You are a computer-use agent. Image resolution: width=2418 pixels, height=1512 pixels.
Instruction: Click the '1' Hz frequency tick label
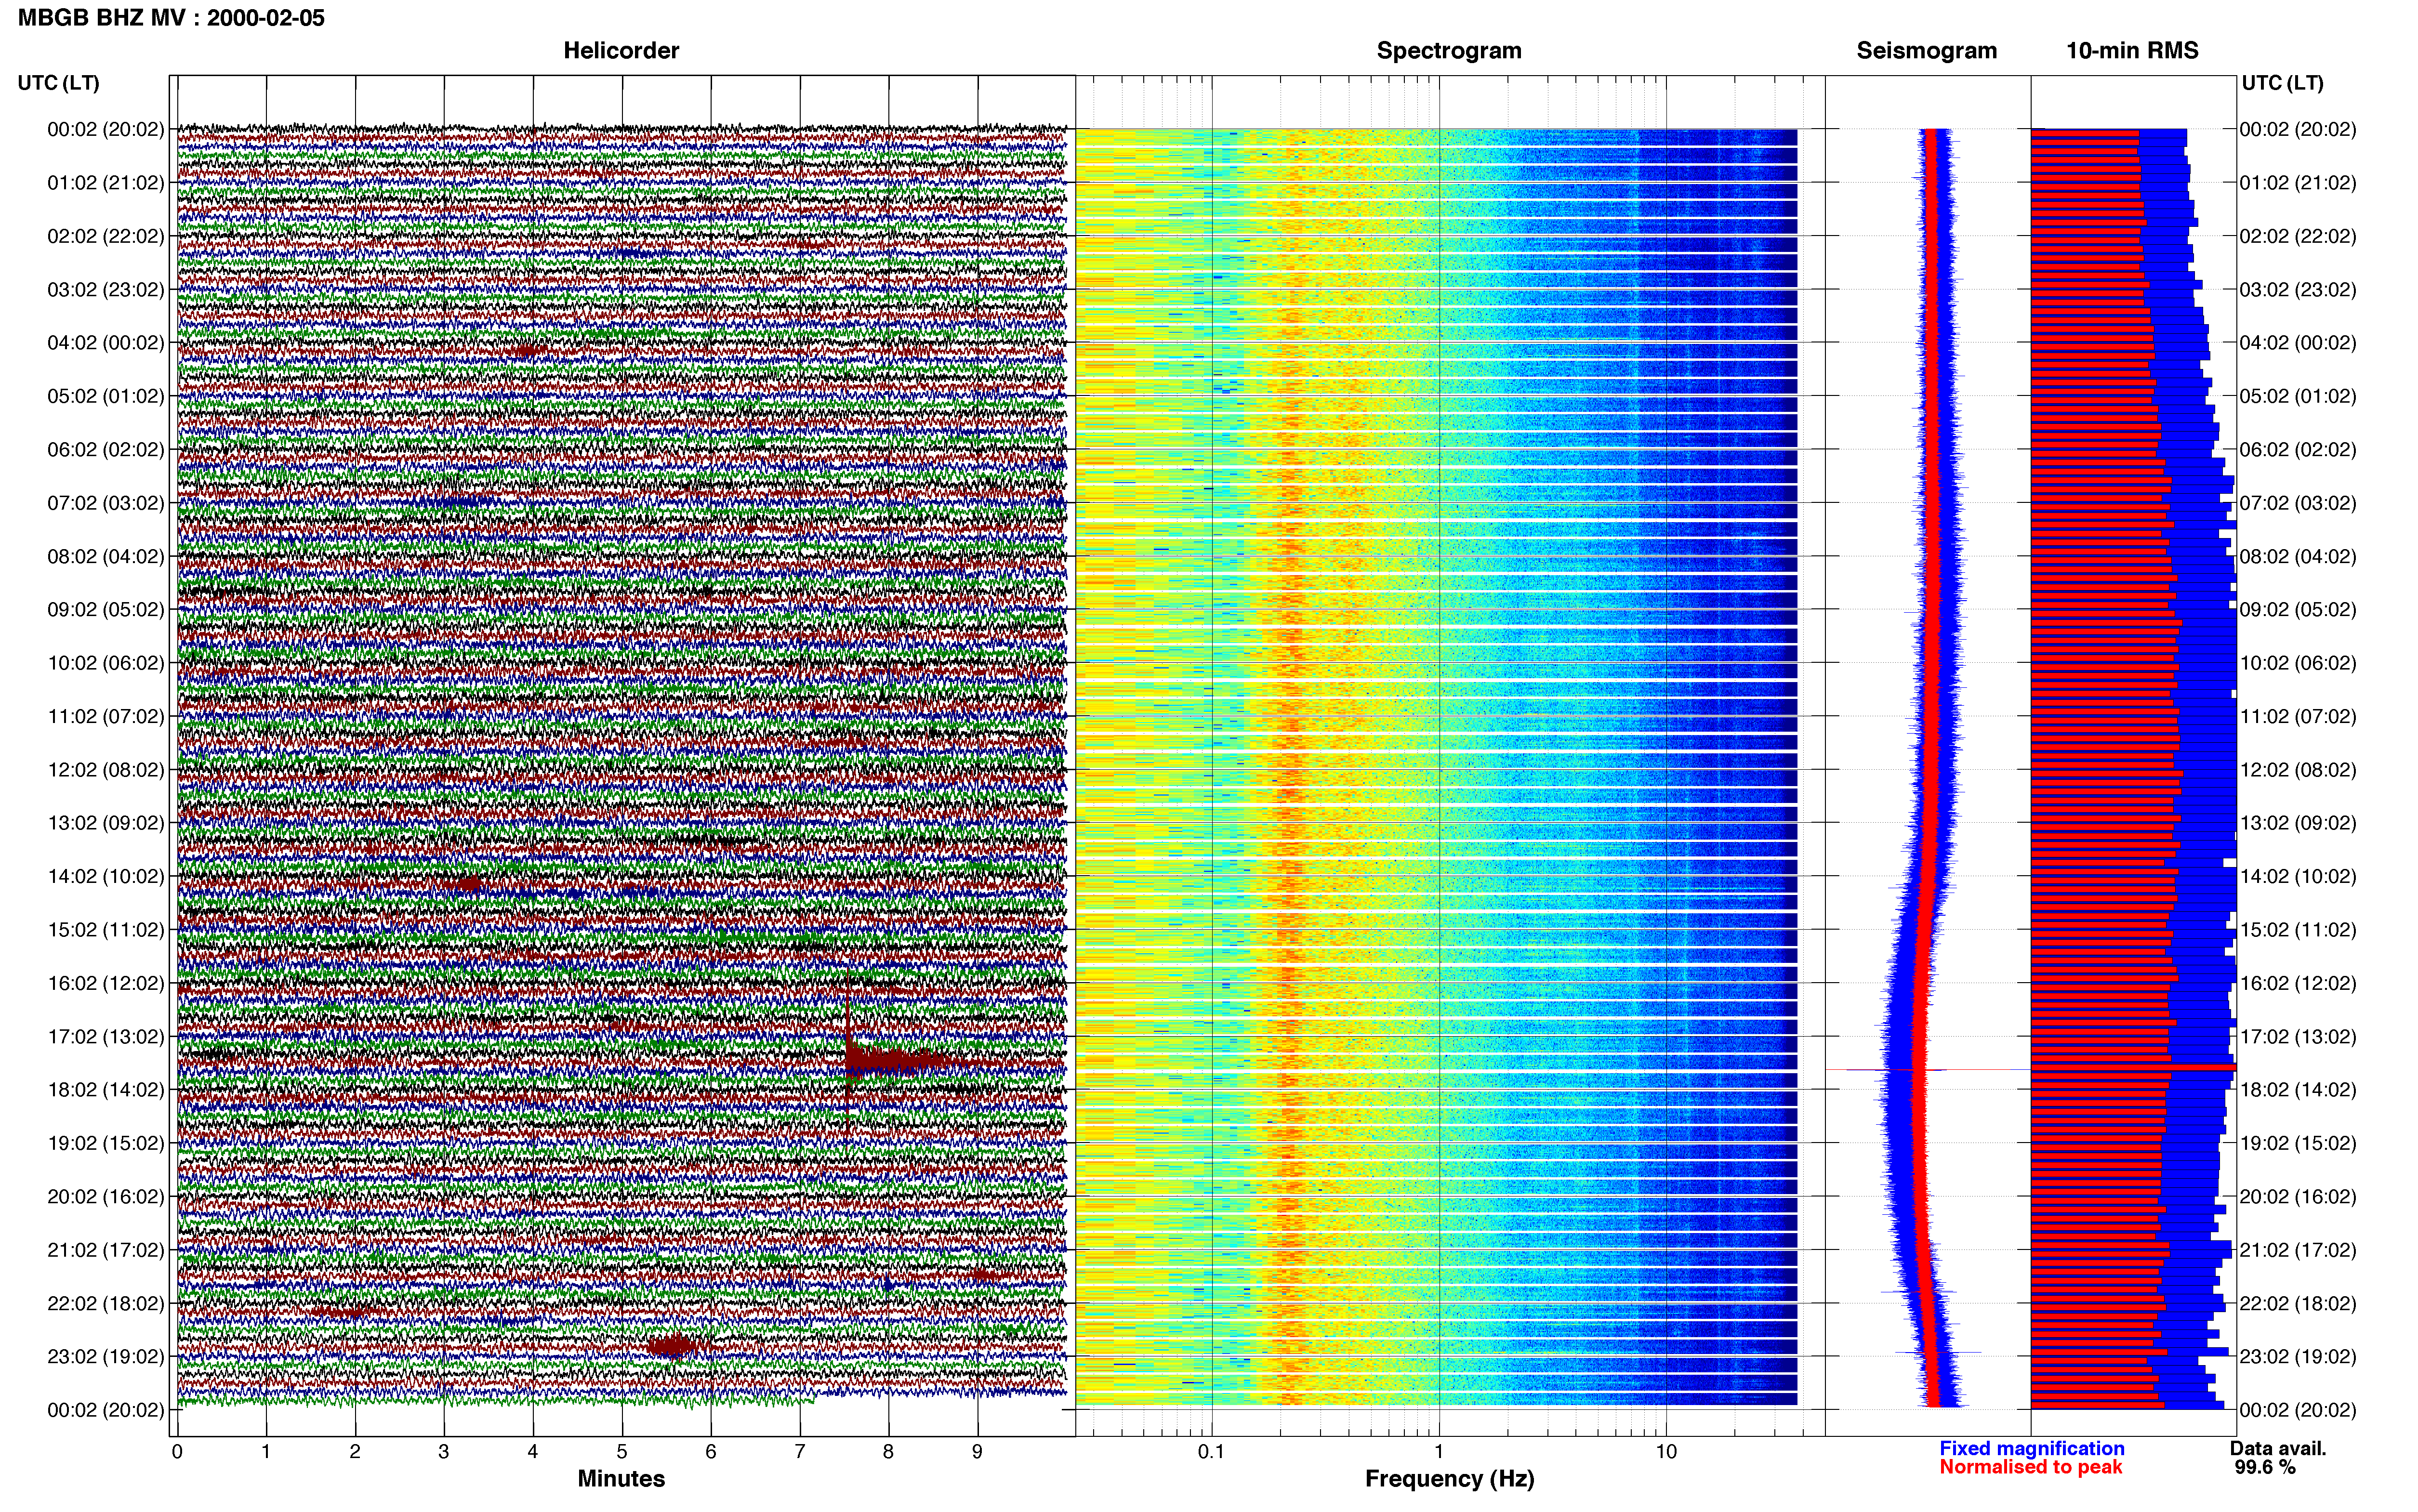(x=1439, y=1452)
